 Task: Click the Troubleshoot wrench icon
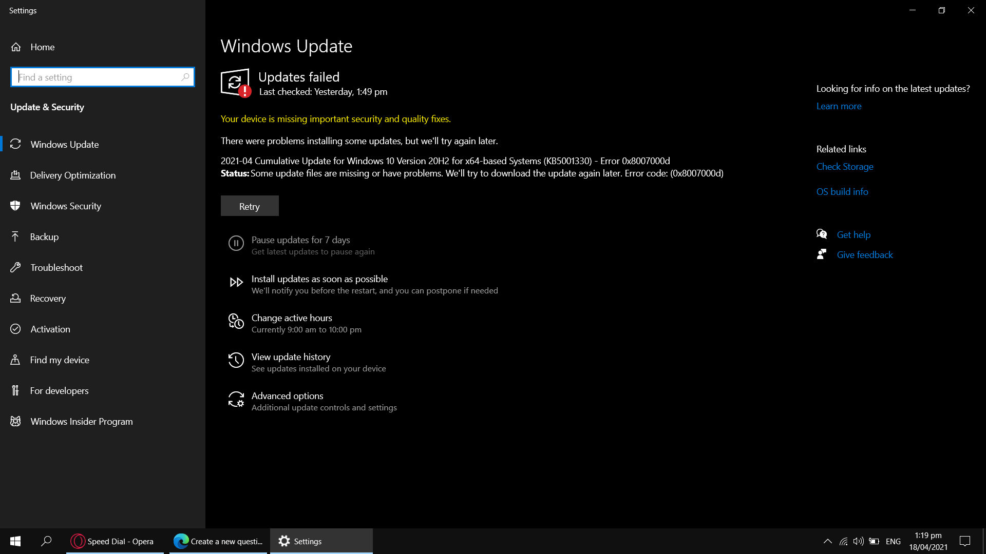pyautogui.click(x=15, y=267)
